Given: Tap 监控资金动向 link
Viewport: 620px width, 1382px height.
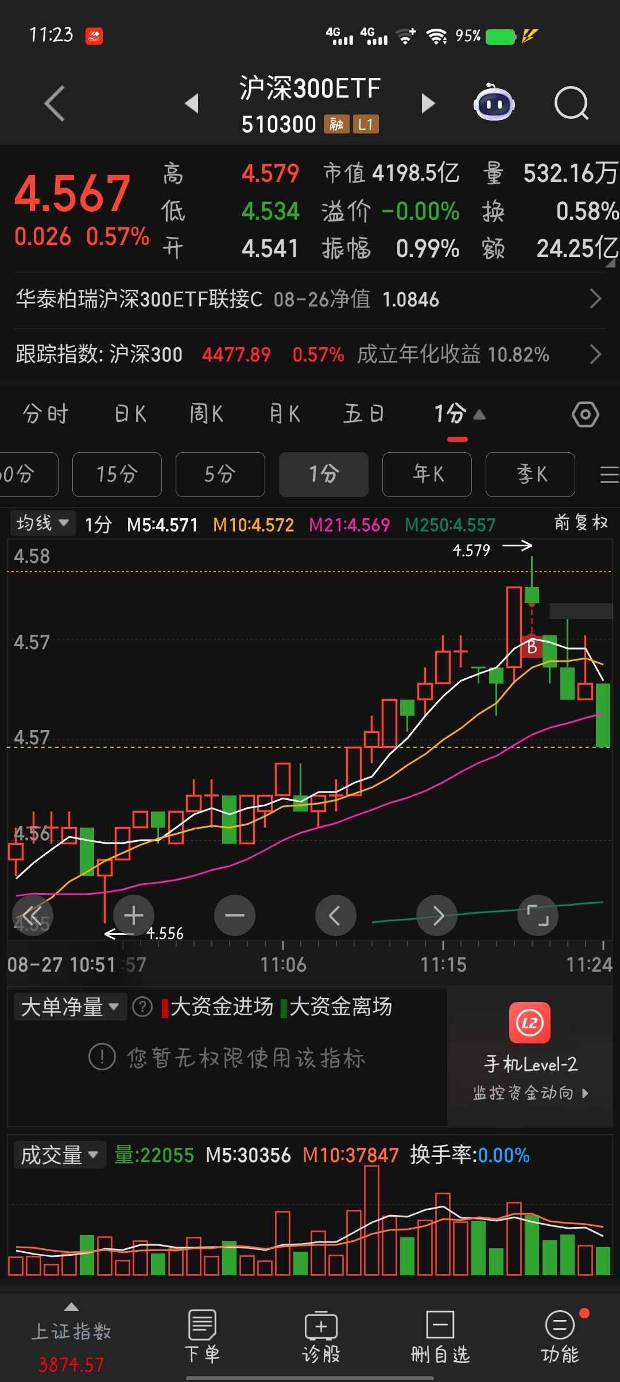Looking at the screenshot, I should [x=530, y=1093].
